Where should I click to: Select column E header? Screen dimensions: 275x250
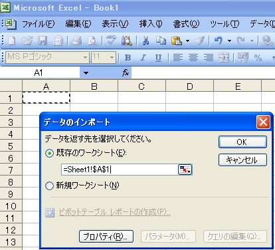click(238, 86)
